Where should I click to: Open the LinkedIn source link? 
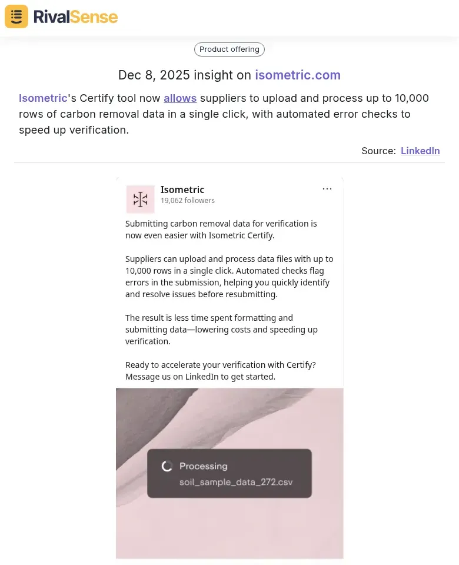[x=420, y=151]
